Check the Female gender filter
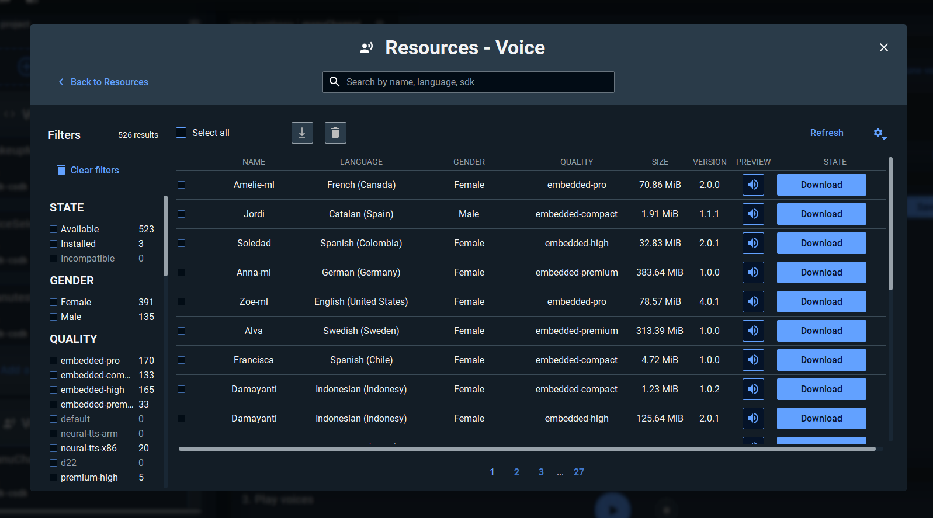Screen dimensions: 933x518 tap(54, 303)
